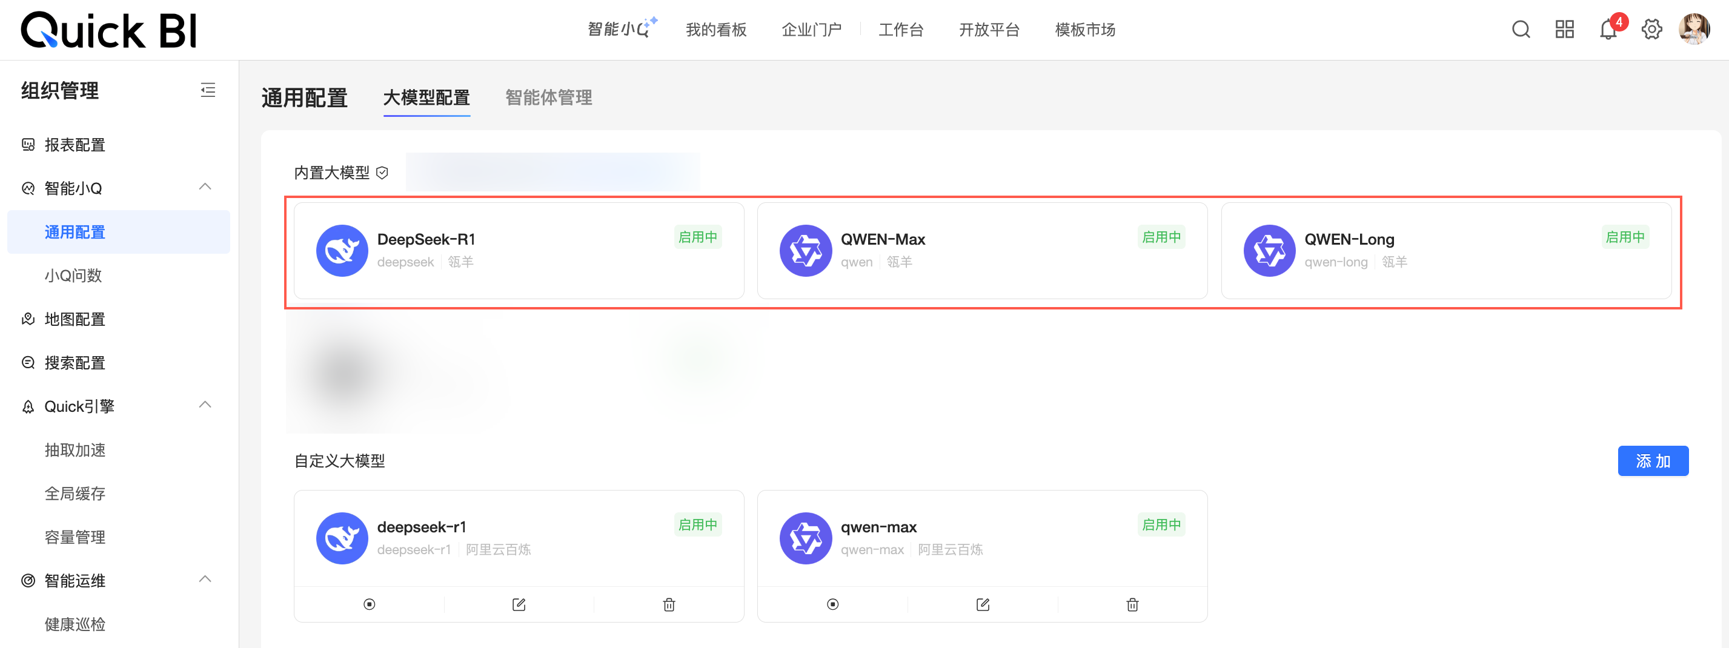1729x648 pixels.
Task: Delete the custom deepseek-r1 model
Action: point(669,604)
